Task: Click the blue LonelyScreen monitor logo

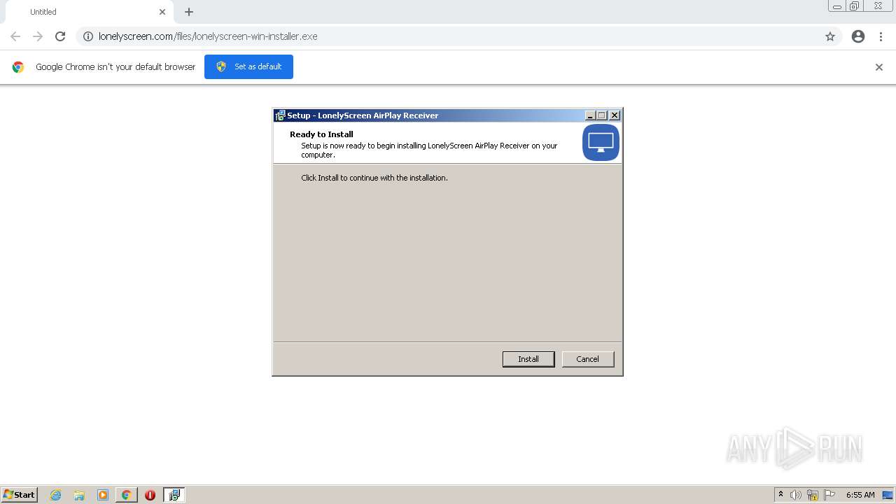Action: pos(601,143)
